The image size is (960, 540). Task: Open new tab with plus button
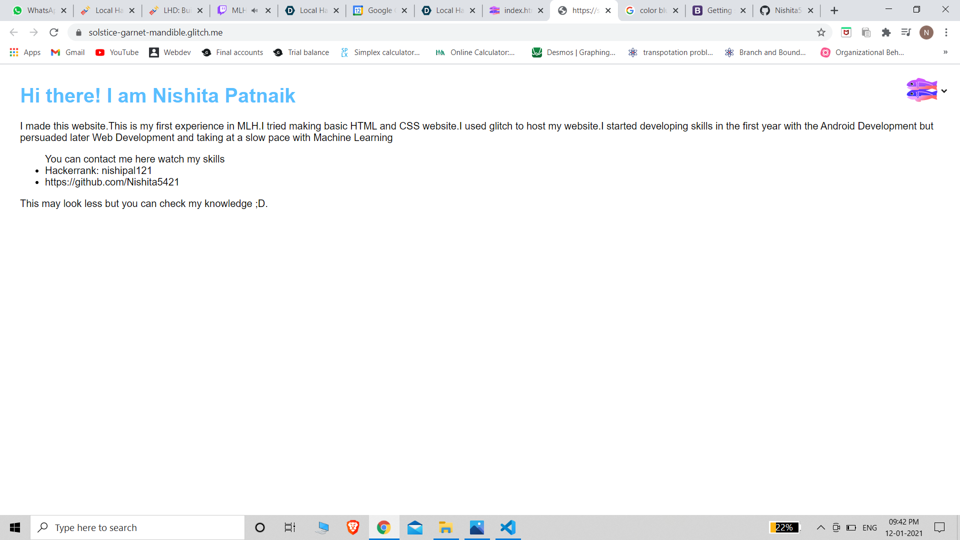(834, 10)
